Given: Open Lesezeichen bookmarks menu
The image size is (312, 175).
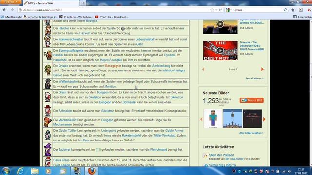Looking at the screenshot, I should pos(302,17).
